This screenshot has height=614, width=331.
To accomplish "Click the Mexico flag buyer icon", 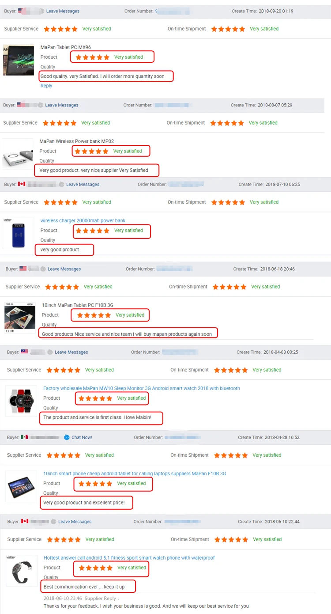I will [x=24, y=437].
